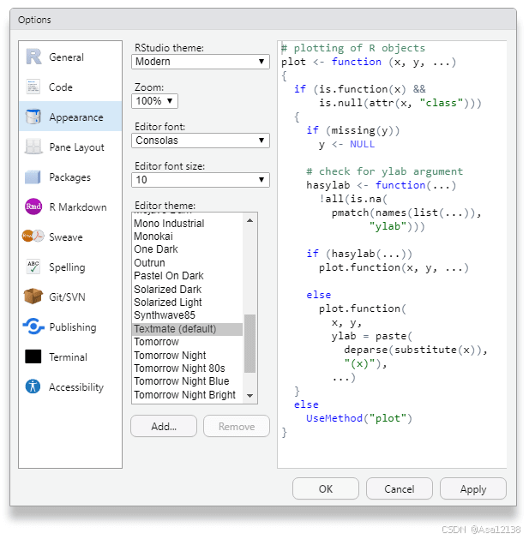The width and height of the screenshot is (529, 539).
Task: Confirm options with the OK button
Action: click(x=326, y=488)
